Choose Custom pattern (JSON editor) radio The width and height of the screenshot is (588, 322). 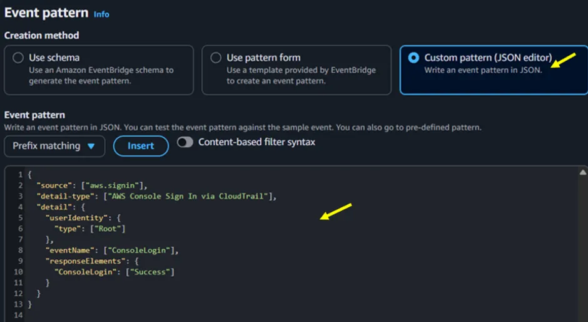point(413,58)
